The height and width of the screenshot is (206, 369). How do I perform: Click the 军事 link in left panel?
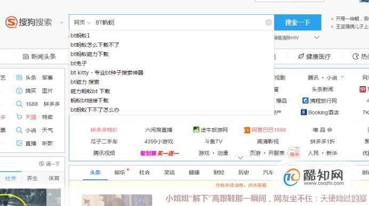[x=47, y=78]
